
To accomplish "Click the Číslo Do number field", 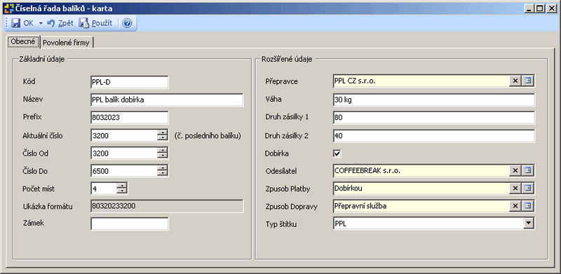I will point(124,172).
